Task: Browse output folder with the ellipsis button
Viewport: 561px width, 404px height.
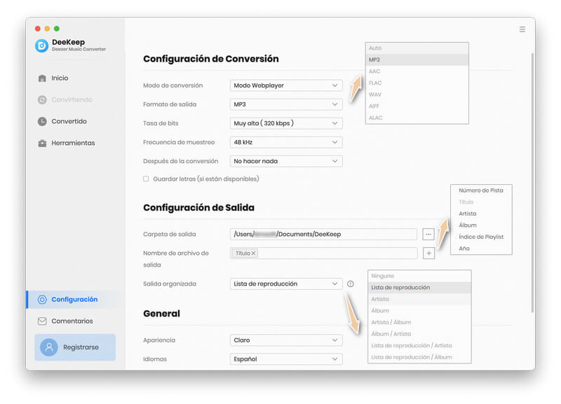Action: (x=428, y=234)
